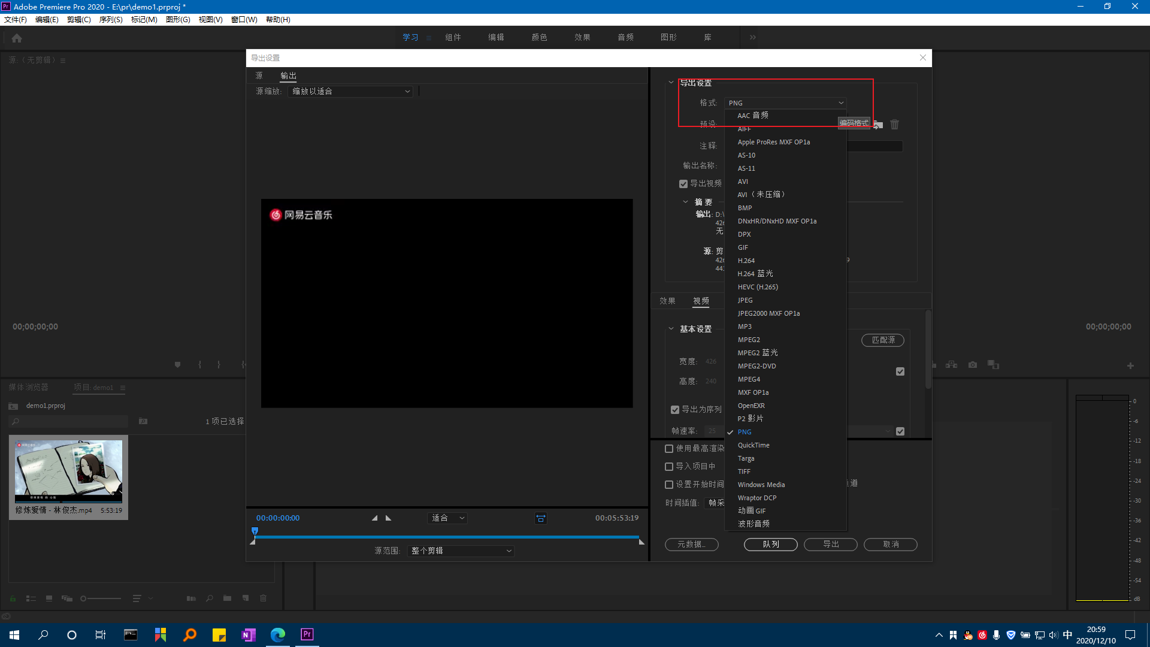Click the 匹配源 button

(x=883, y=340)
